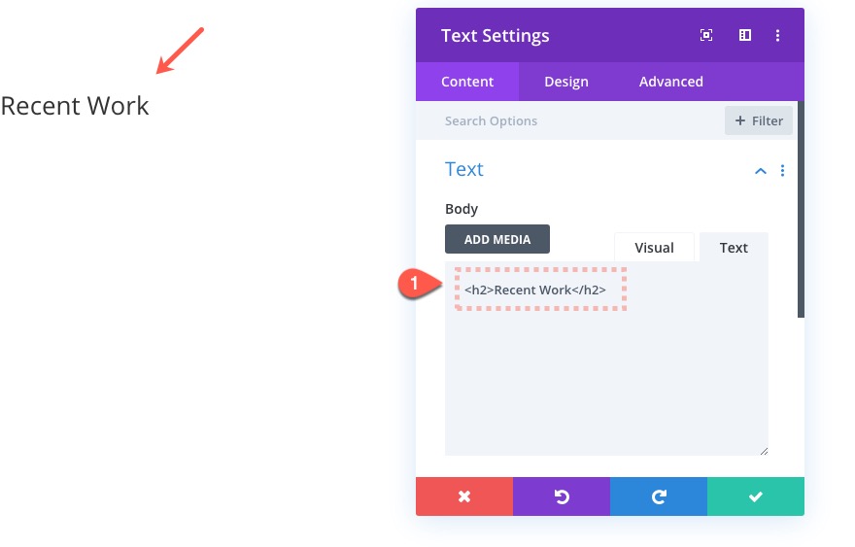The image size is (855, 547).
Task: Open the Text Settings three-dot menu
Action: click(777, 35)
